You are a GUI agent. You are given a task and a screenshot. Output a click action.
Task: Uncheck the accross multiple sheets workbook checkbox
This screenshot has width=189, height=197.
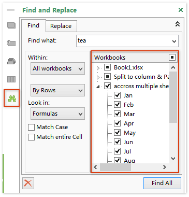point(107,86)
